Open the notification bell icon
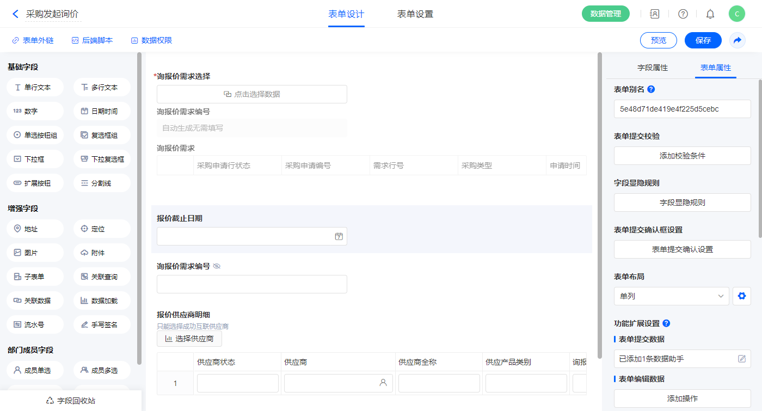Screen dimensions: 762x411 tap(710, 14)
